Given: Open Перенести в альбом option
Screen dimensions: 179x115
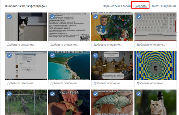Looking at the screenshot, I should click(117, 6).
